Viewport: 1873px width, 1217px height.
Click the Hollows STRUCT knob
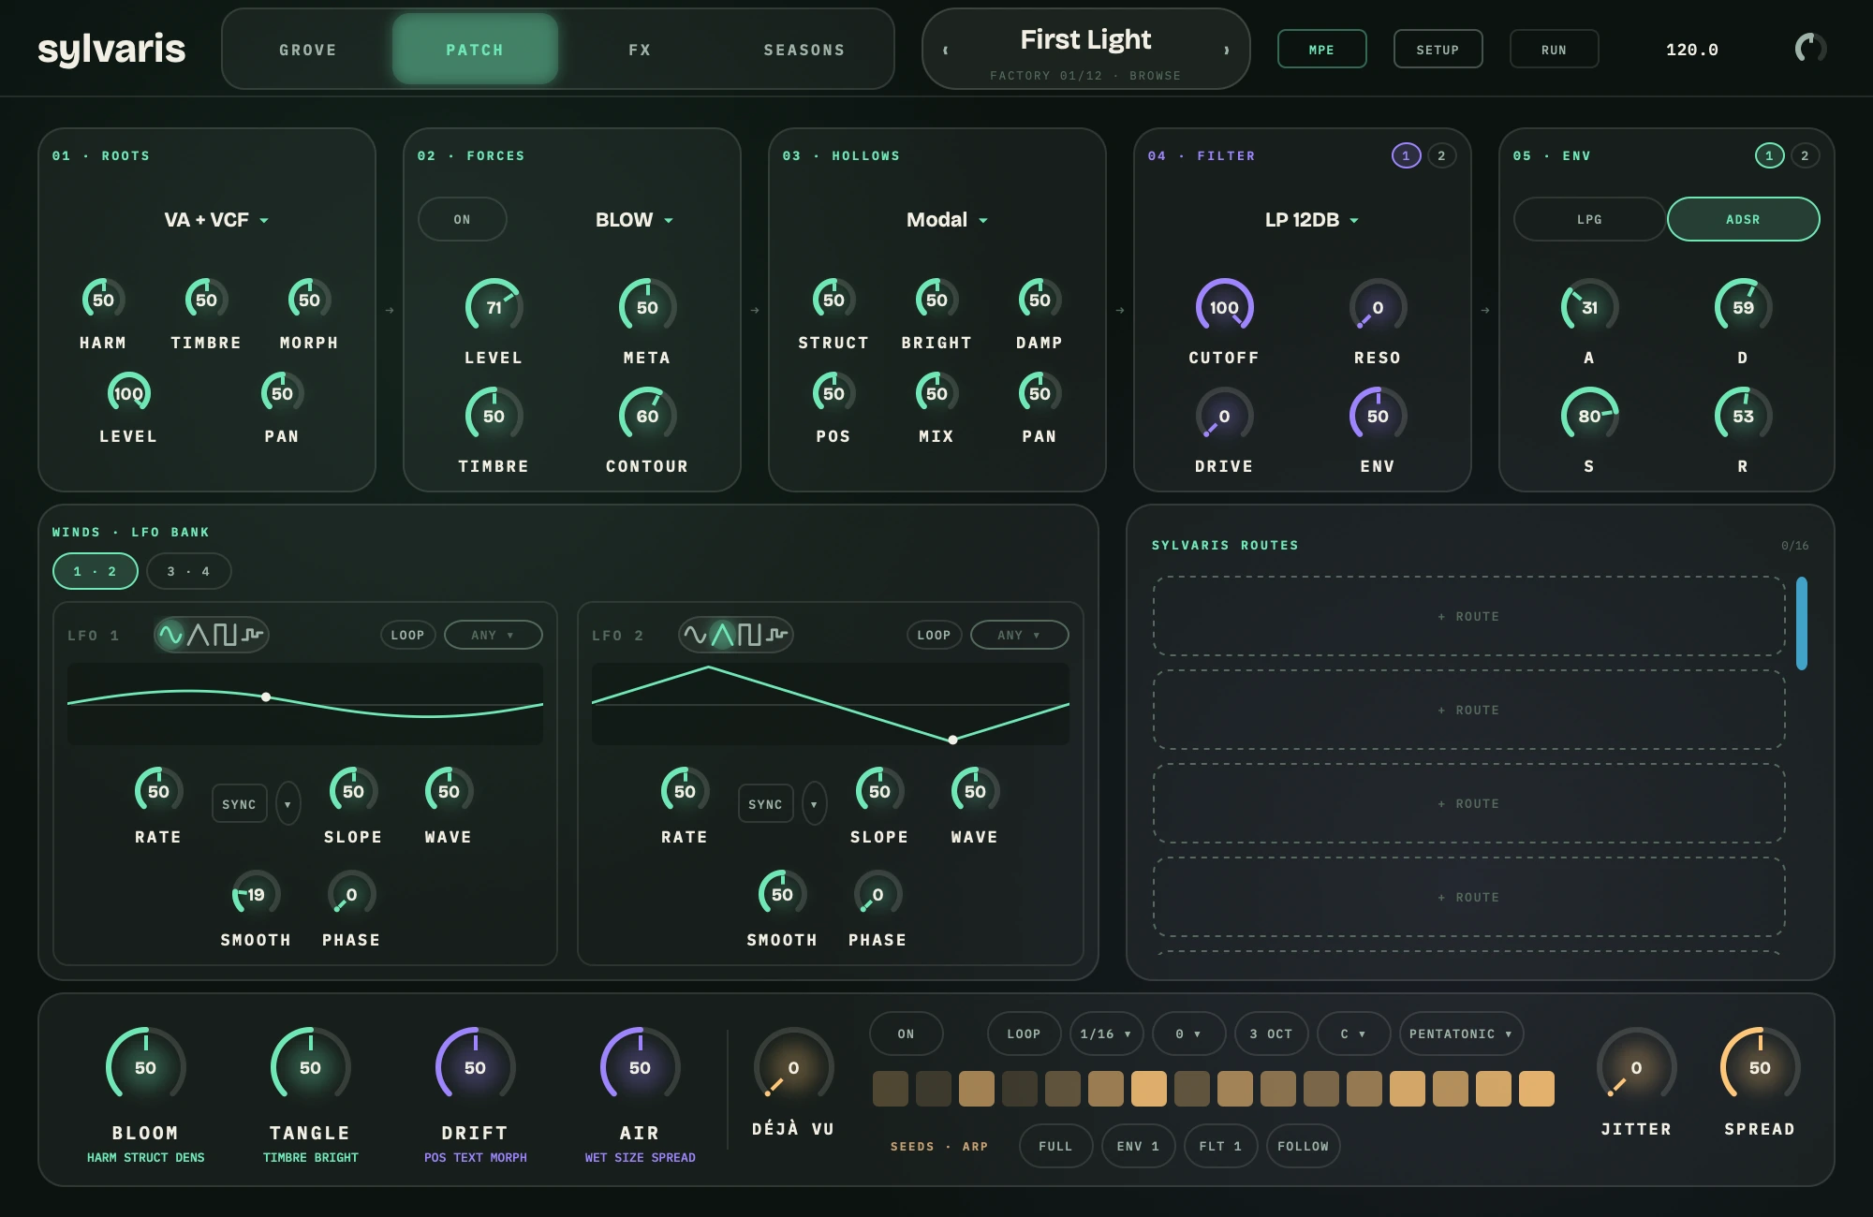833,300
